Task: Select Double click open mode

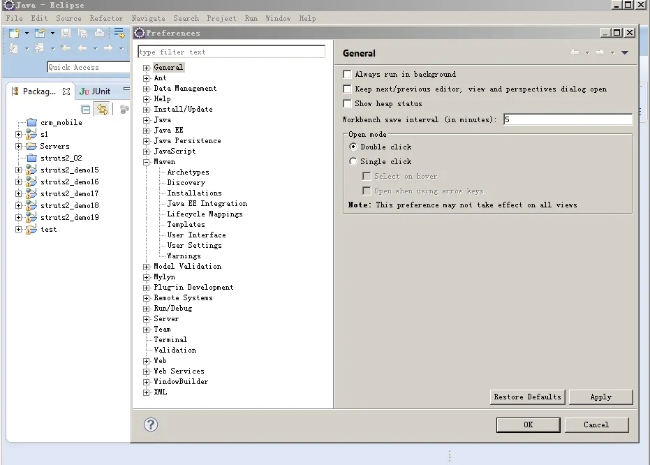Action: (353, 147)
